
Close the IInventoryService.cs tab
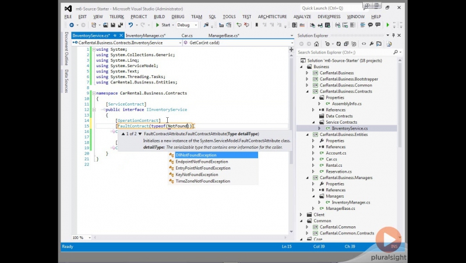(x=121, y=36)
